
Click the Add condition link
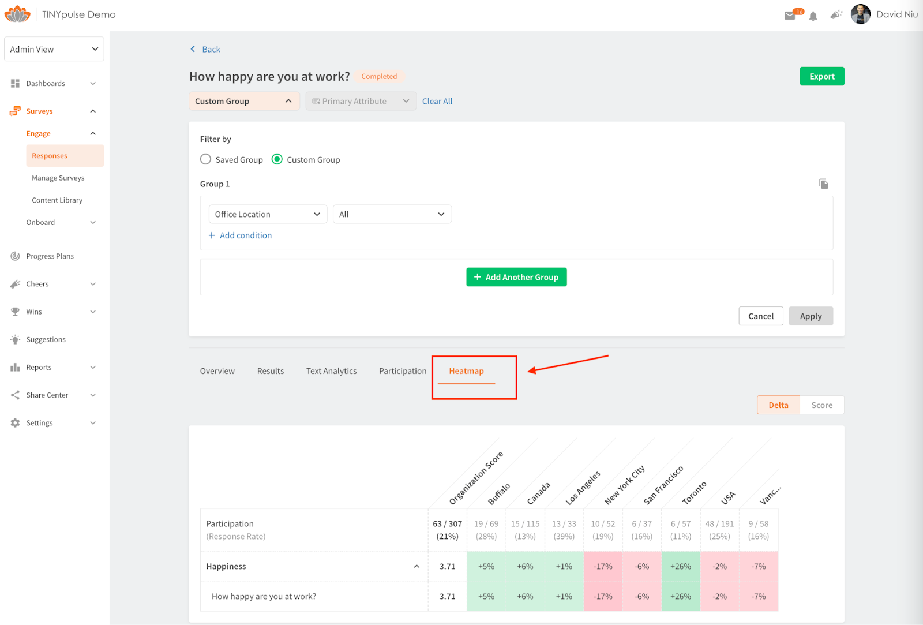click(246, 235)
